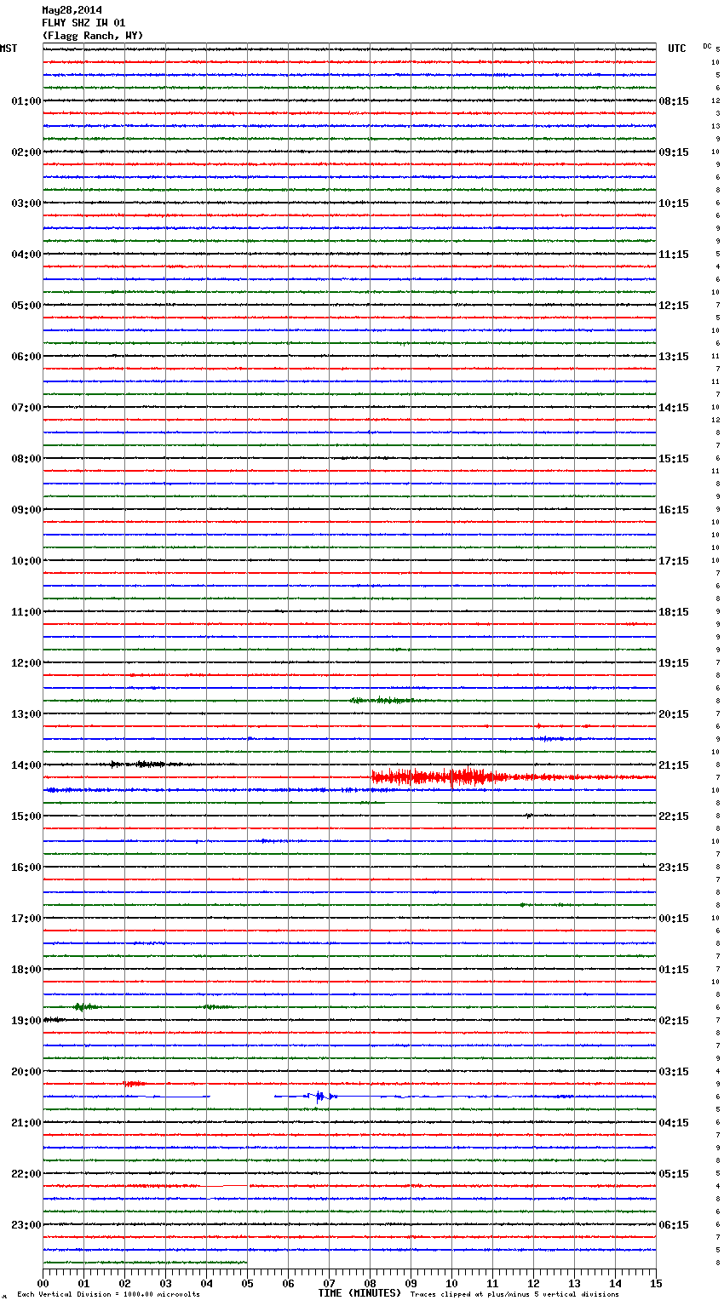Select the 22:00 MST time label
Viewport: 724px width, 1306px height.
[26, 1174]
